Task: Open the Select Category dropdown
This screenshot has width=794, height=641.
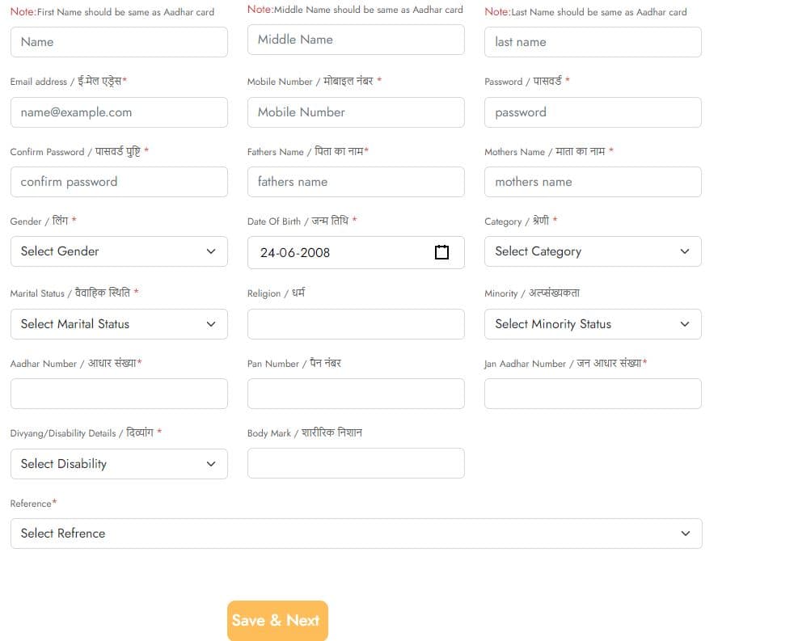Action: pos(592,251)
